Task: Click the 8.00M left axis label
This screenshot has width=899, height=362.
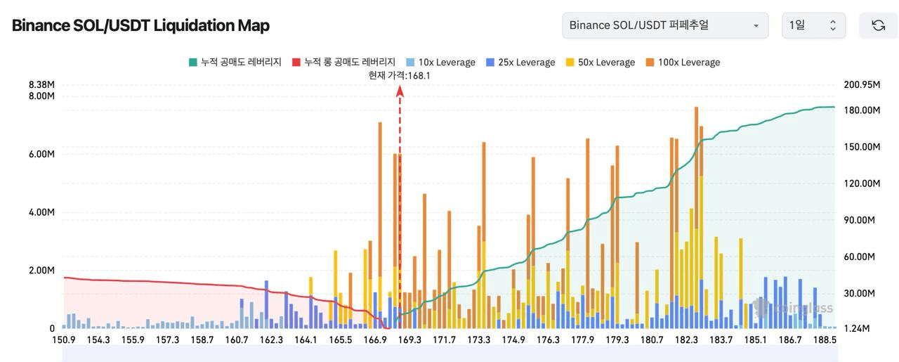Action: pos(41,96)
